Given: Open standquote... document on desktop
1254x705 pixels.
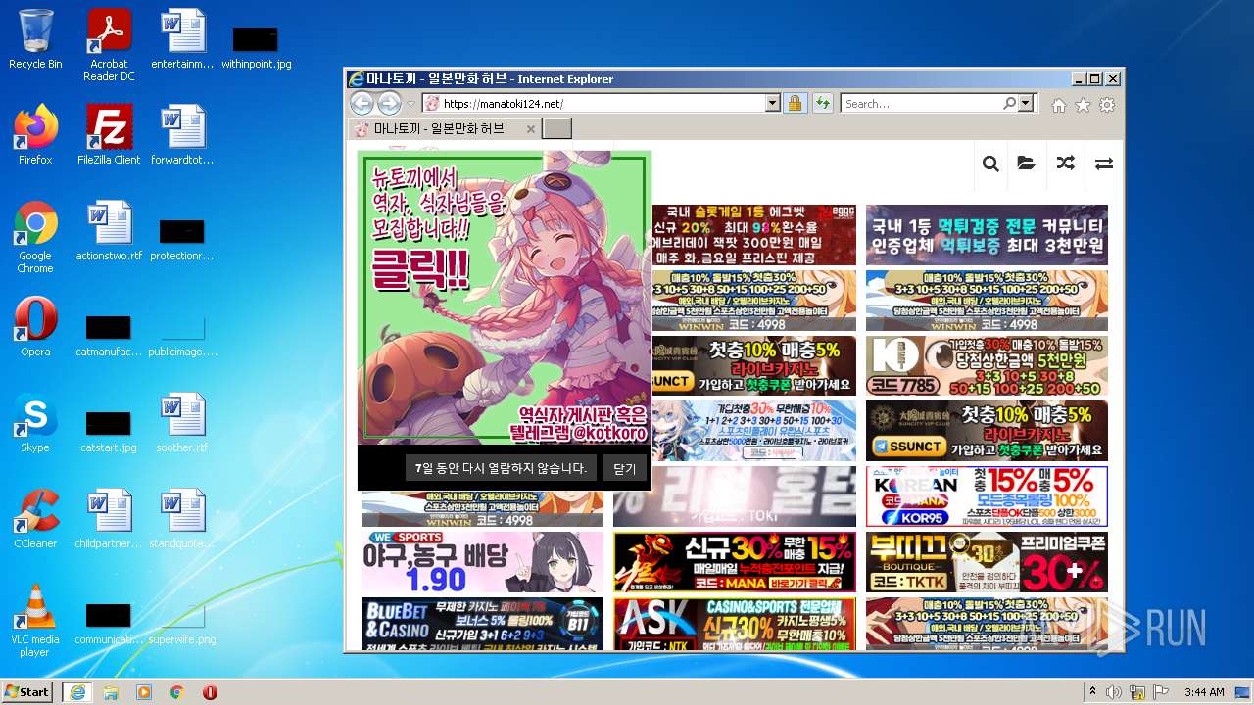Looking at the screenshot, I should point(182,519).
